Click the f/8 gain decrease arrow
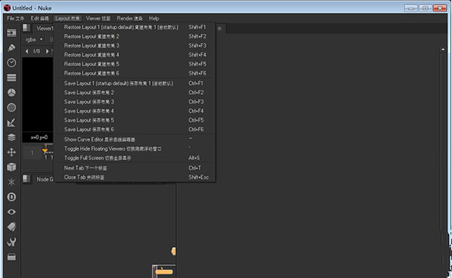 click(27, 51)
